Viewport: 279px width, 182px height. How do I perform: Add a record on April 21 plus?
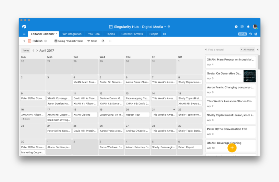(x=174, y=109)
